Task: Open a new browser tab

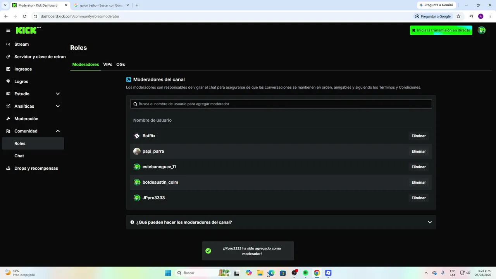Action: coord(137,5)
